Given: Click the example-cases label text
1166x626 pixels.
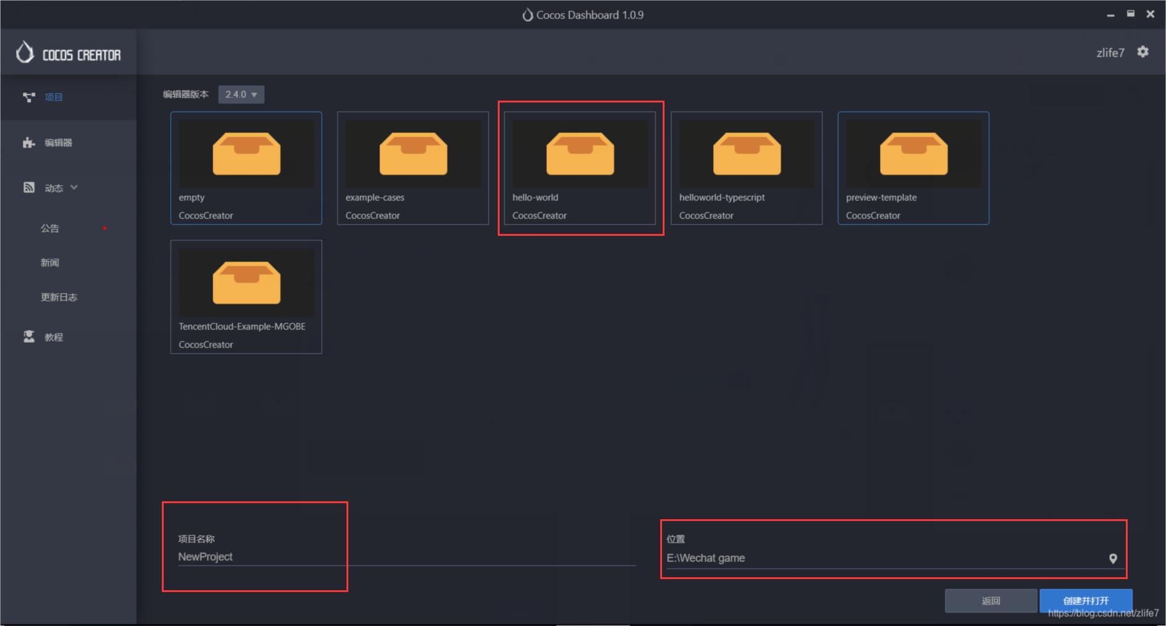Looking at the screenshot, I should [375, 198].
